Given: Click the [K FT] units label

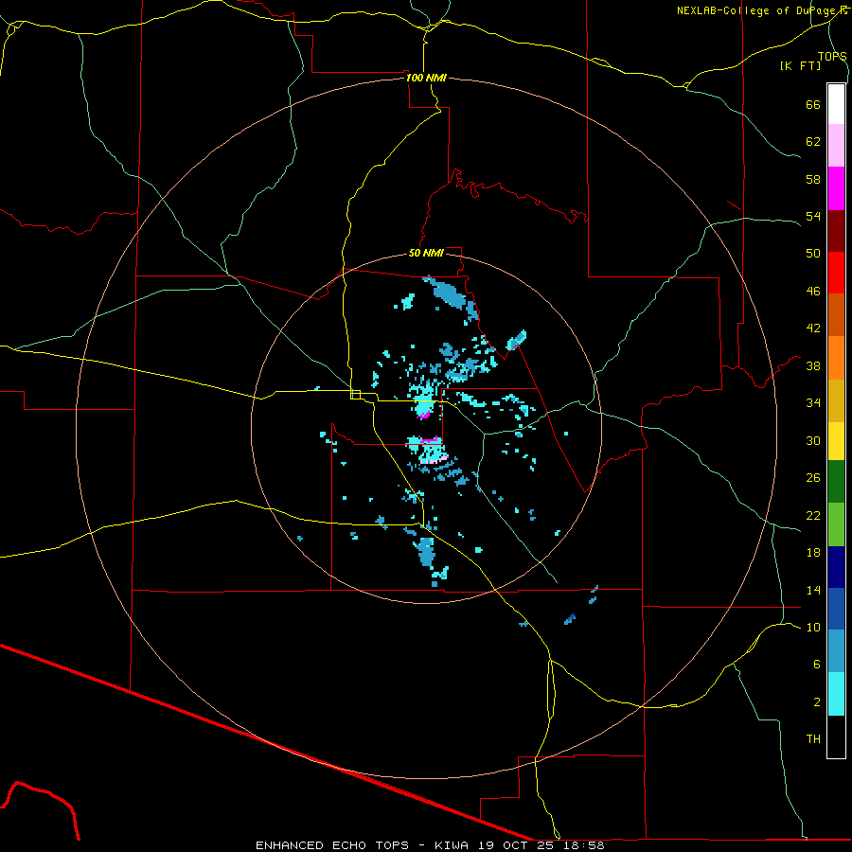Looking at the screenshot, I should pos(800,65).
